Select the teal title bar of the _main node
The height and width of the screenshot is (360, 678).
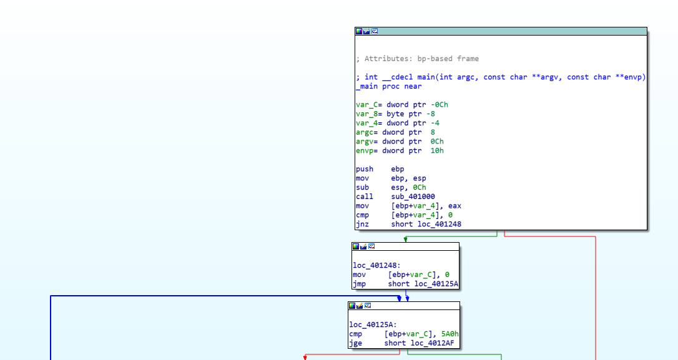pyautogui.click(x=501, y=31)
